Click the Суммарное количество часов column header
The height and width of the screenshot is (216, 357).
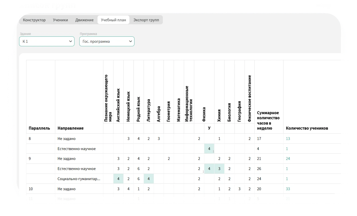point(268,120)
